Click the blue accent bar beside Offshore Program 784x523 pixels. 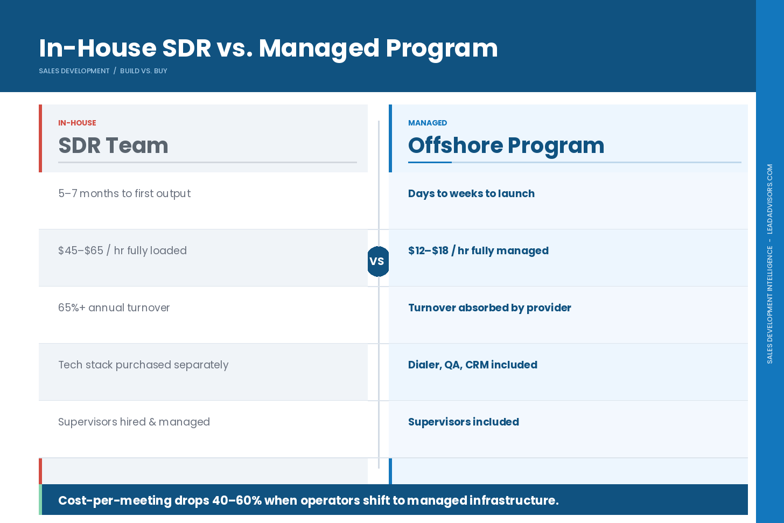[390, 138]
